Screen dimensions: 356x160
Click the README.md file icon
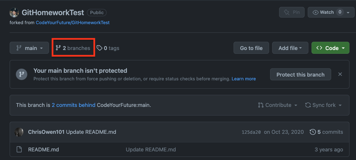19,150
